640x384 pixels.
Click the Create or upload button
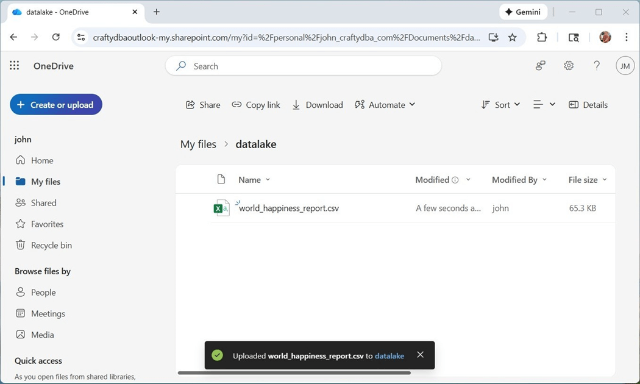tap(56, 105)
